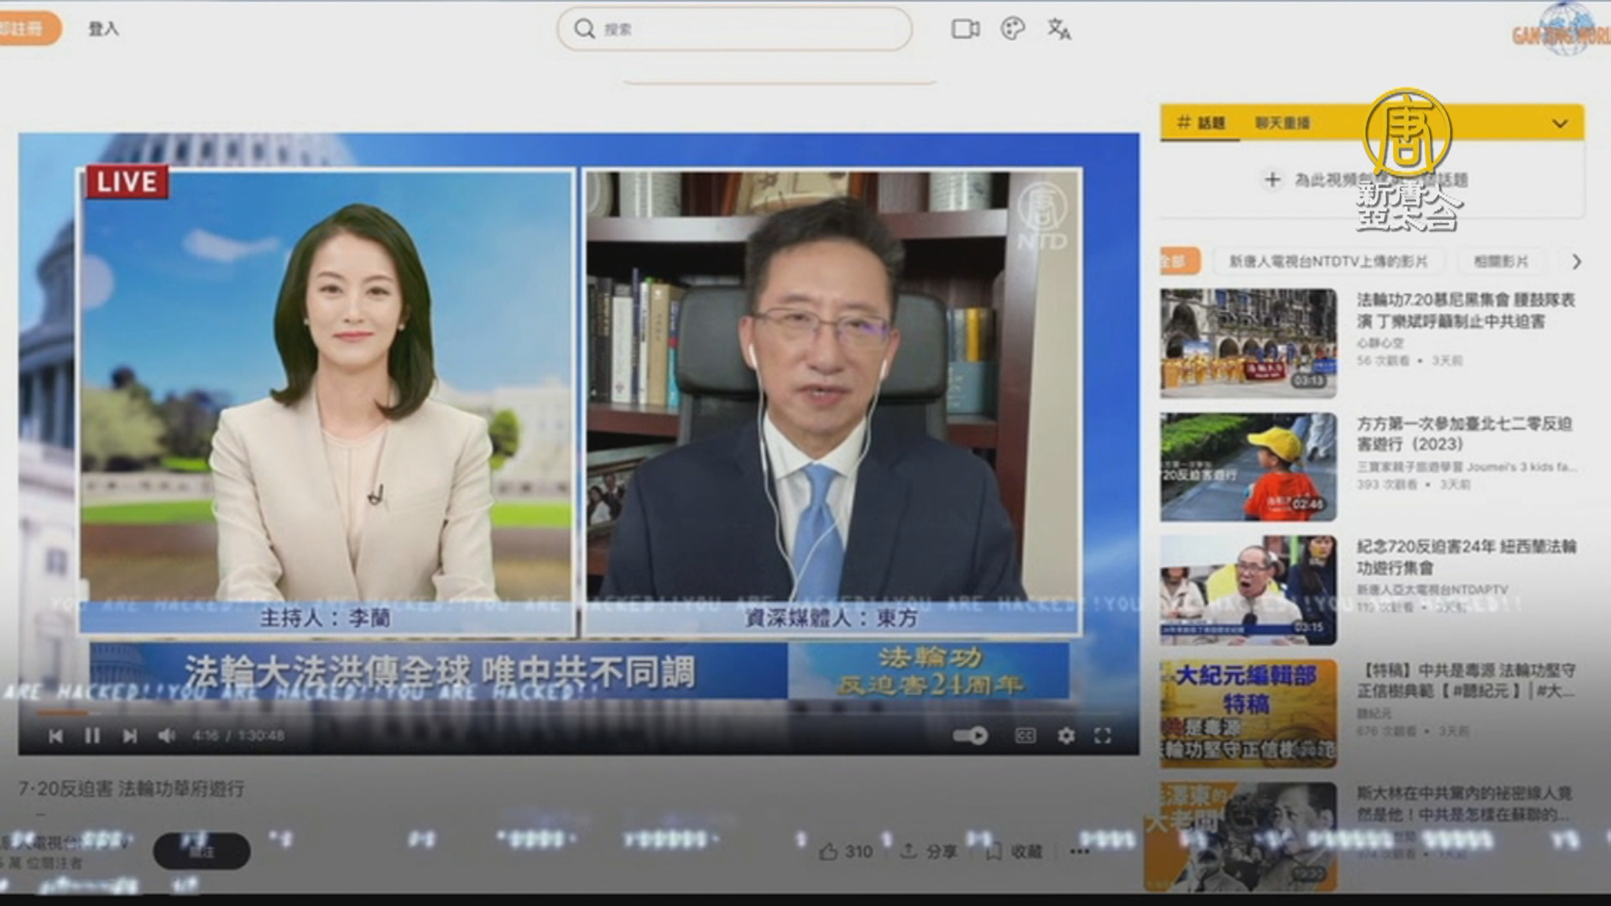1611x906 pixels.
Task: Open more options ellipsis menu
Action: point(1080,851)
